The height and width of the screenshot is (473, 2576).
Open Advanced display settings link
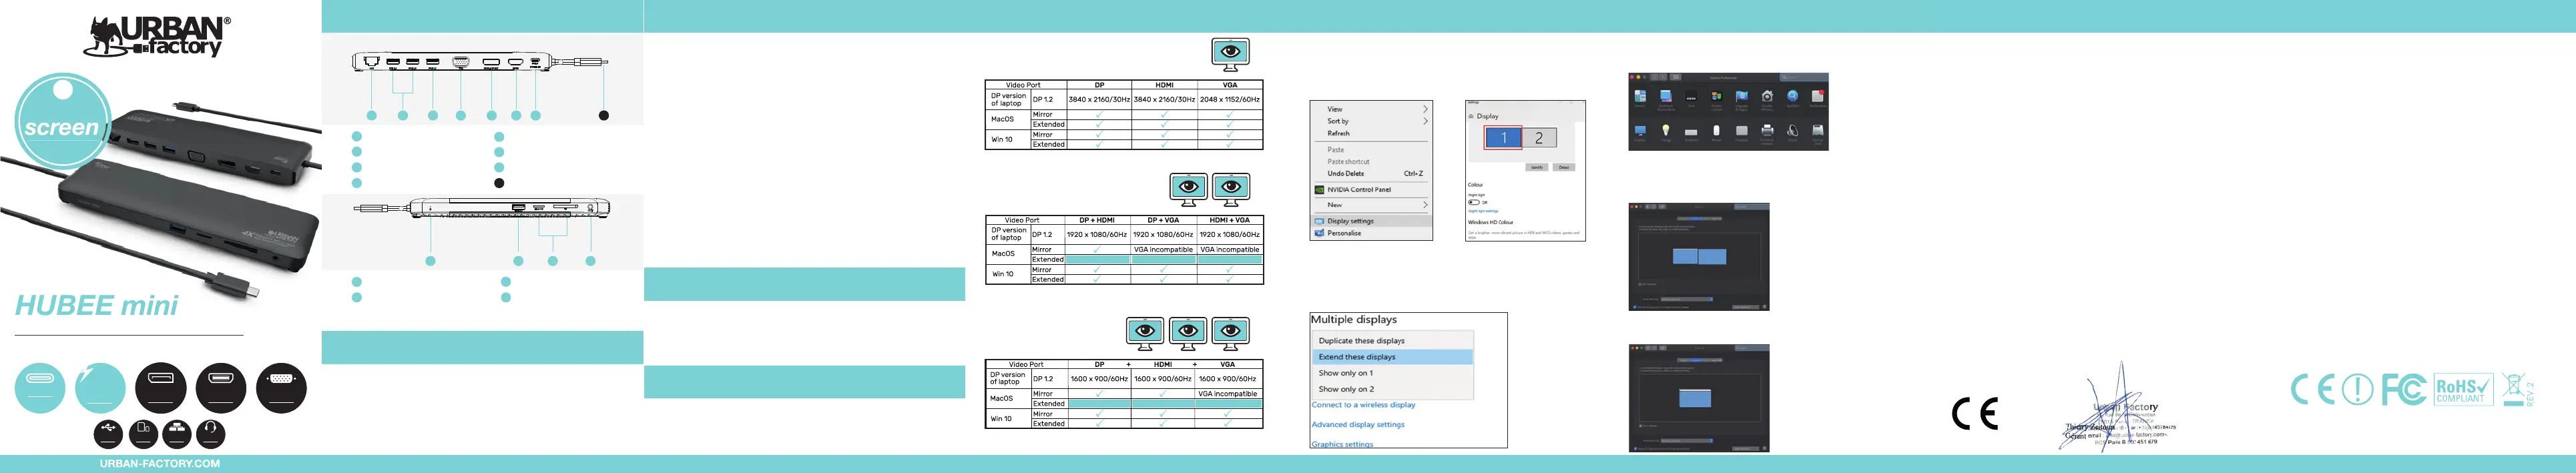(x=1358, y=425)
